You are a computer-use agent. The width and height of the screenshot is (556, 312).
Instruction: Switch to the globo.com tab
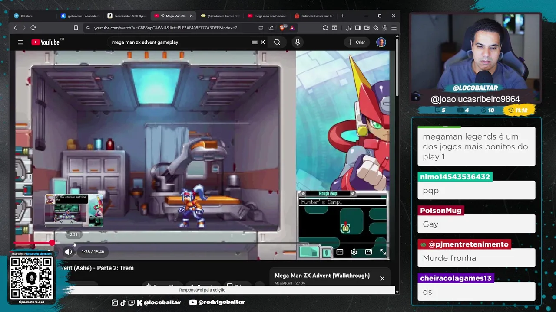click(80, 16)
